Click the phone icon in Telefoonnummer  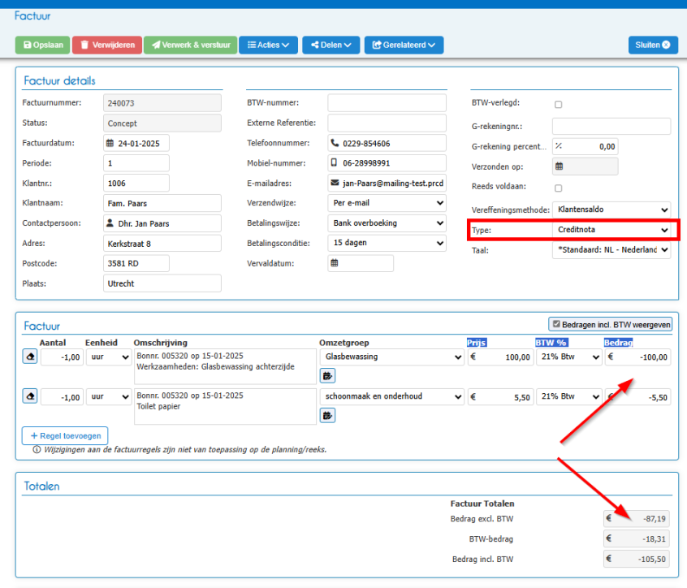pyautogui.click(x=335, y=143)
